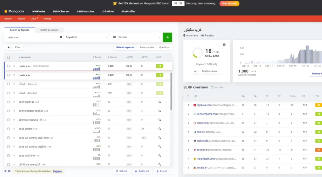Click the Upgrade link
The height and width of the screenshot is (177, 322).
tap(57, 171)
